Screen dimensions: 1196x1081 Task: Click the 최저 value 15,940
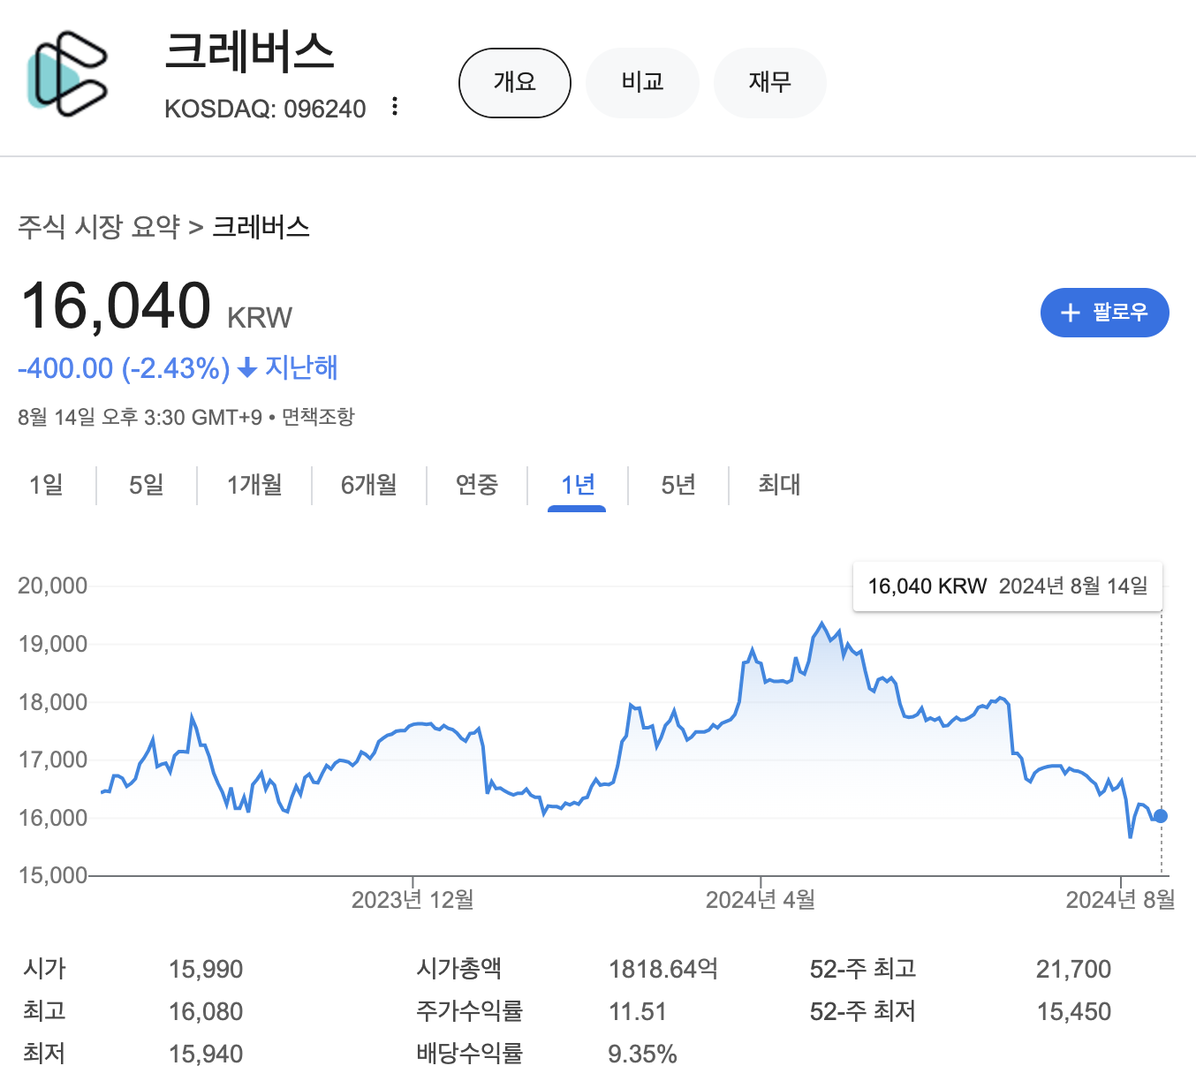206,1054
